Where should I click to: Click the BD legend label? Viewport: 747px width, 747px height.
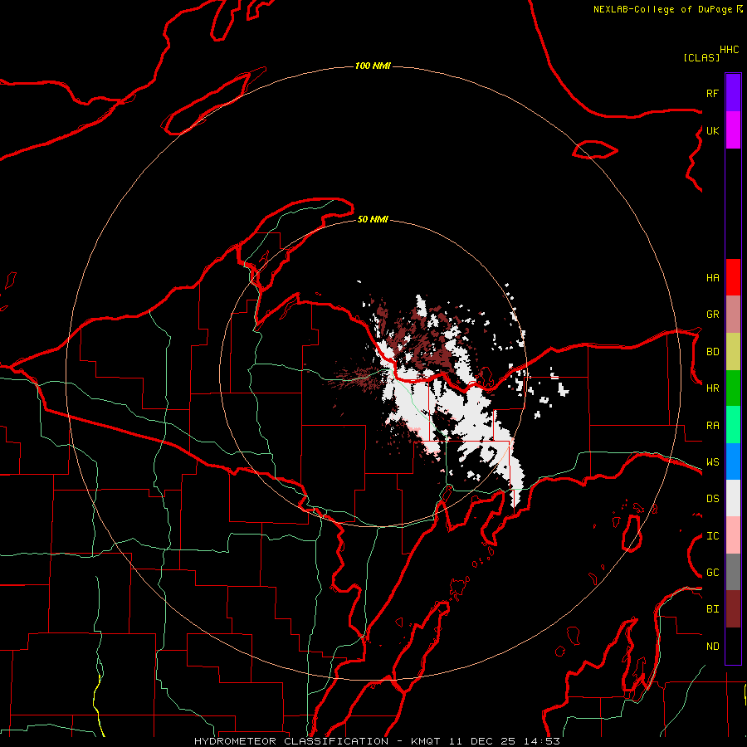coord(712,352)
